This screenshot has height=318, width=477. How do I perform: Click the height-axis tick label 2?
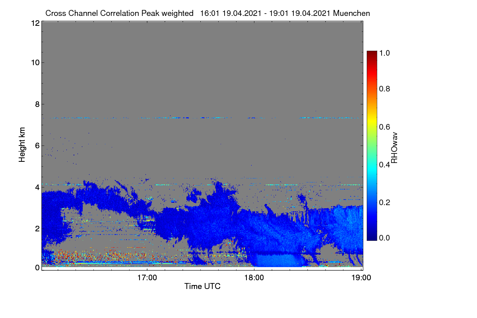(x=37, y=228)
